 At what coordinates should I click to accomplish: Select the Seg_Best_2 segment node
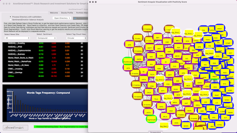164,126
